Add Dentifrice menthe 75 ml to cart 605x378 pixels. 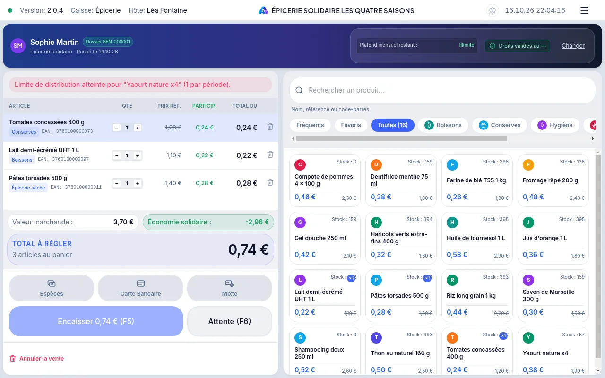401,180
